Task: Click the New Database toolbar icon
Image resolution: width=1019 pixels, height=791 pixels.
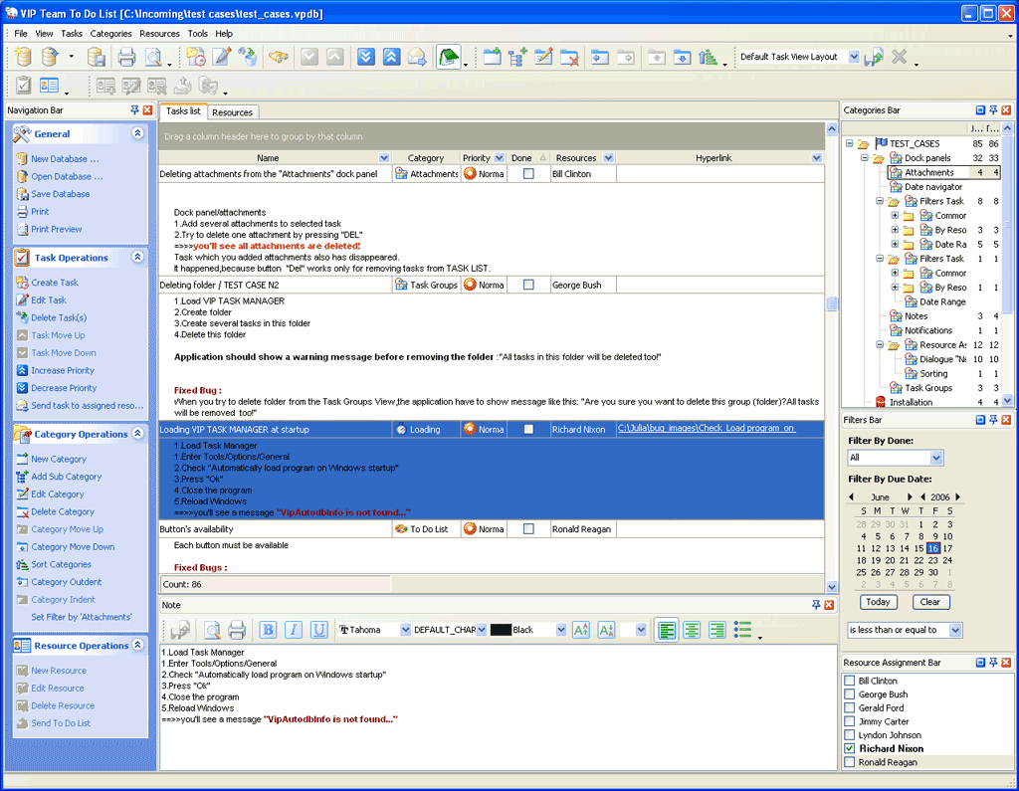Action: point(23,57)
